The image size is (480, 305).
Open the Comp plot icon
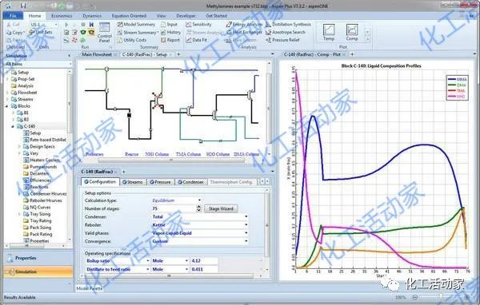click(352, 33)
